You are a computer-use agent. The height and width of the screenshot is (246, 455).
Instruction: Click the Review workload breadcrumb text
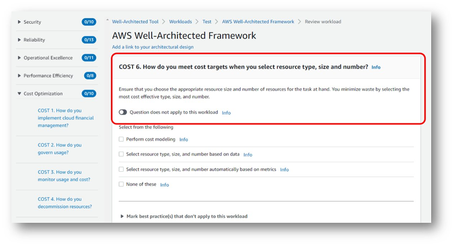click(323, 22)
